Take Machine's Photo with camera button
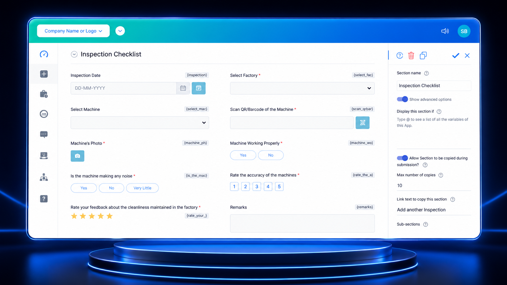This screenshot has height=285, width=507. 77,156
